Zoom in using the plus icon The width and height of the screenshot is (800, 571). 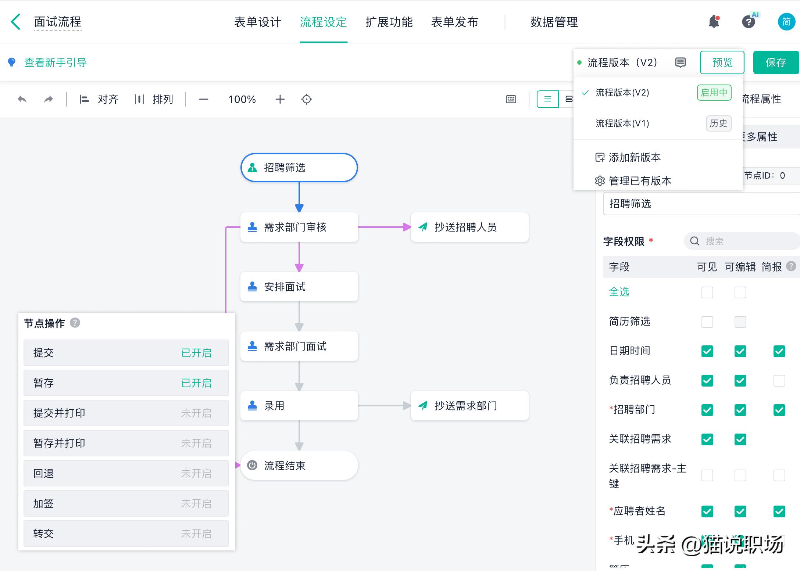tap(280, 99)
